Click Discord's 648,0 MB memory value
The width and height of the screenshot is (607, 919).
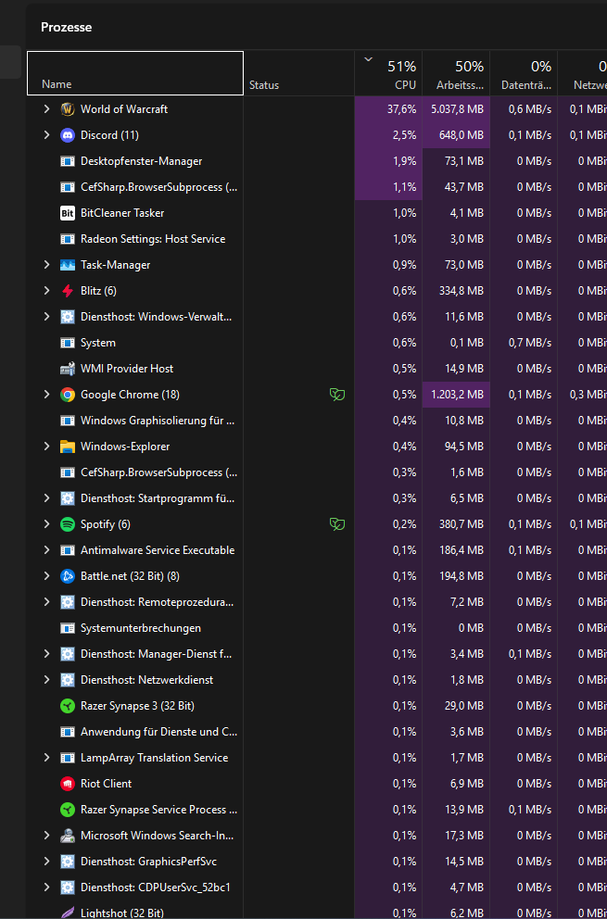click(x=461, y=135)
